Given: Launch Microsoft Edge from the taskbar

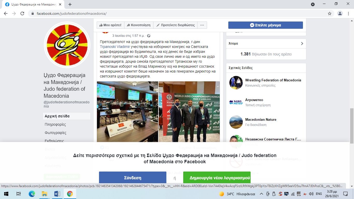Looking at the screenshot, I should (32, 194).
